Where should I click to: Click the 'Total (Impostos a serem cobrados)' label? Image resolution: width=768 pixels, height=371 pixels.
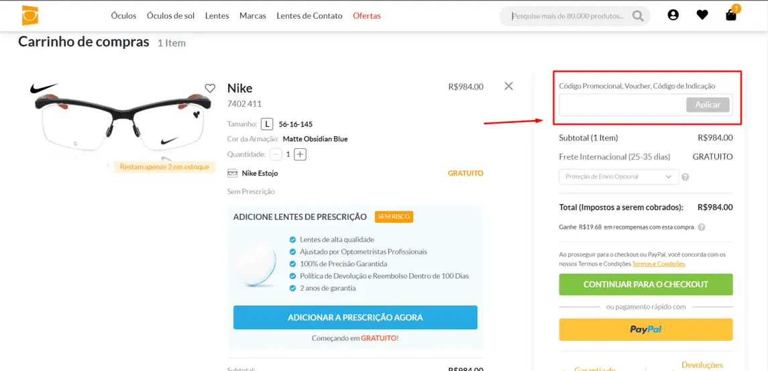(x=621, y=207)
